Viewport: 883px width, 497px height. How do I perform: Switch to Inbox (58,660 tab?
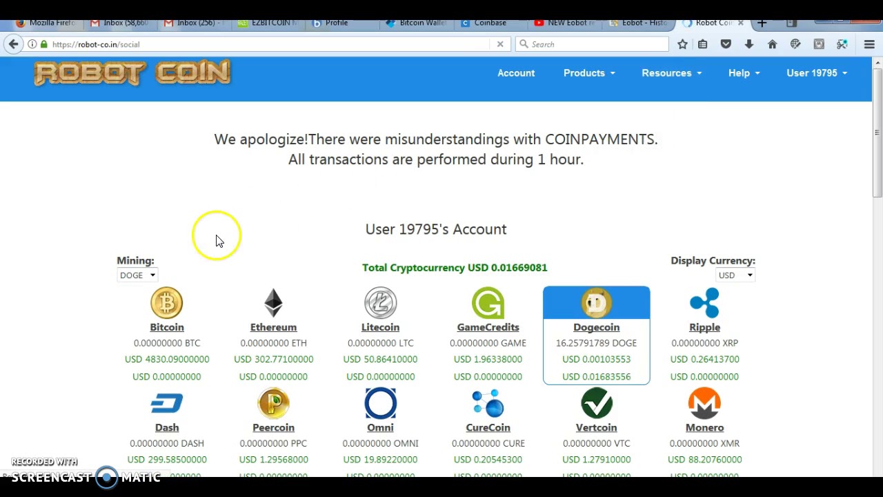coord(120,23)
